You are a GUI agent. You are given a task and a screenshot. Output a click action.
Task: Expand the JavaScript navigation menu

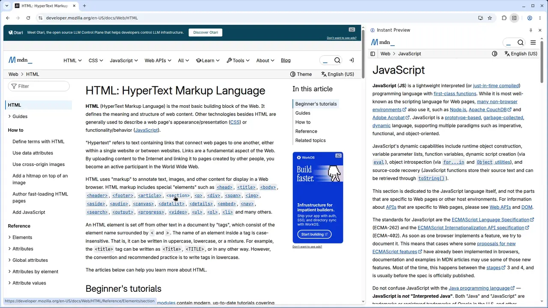coord(124,60)
